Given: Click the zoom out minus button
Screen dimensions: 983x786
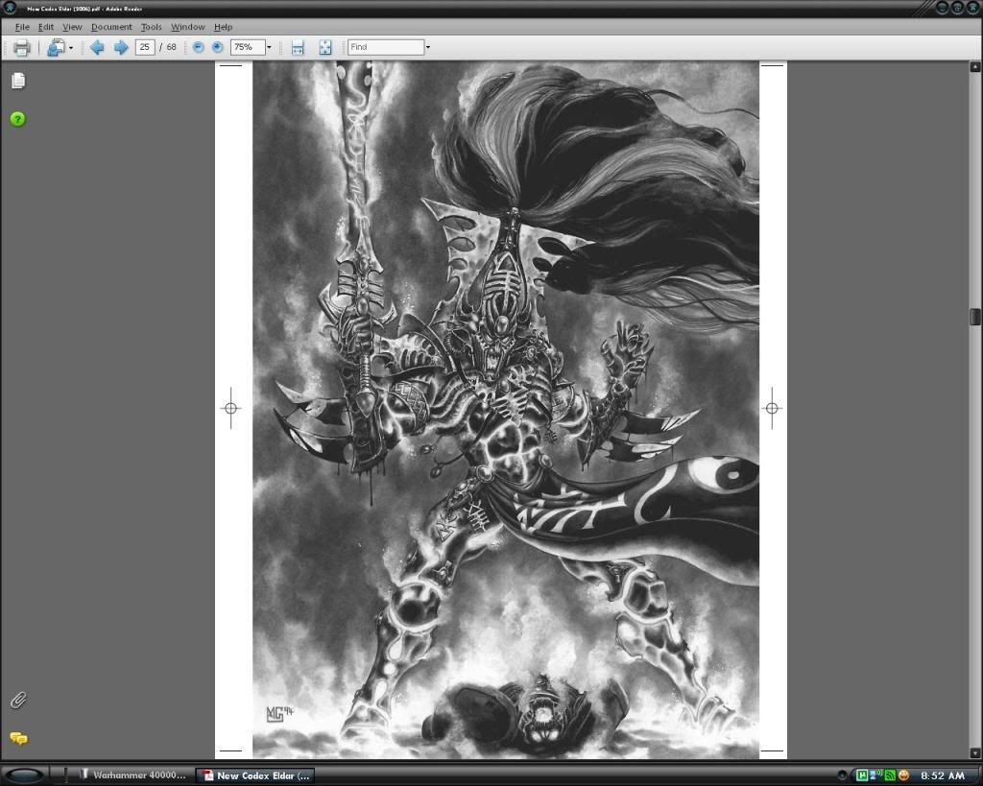Looking at the screenshot, I should pos(198,47).
